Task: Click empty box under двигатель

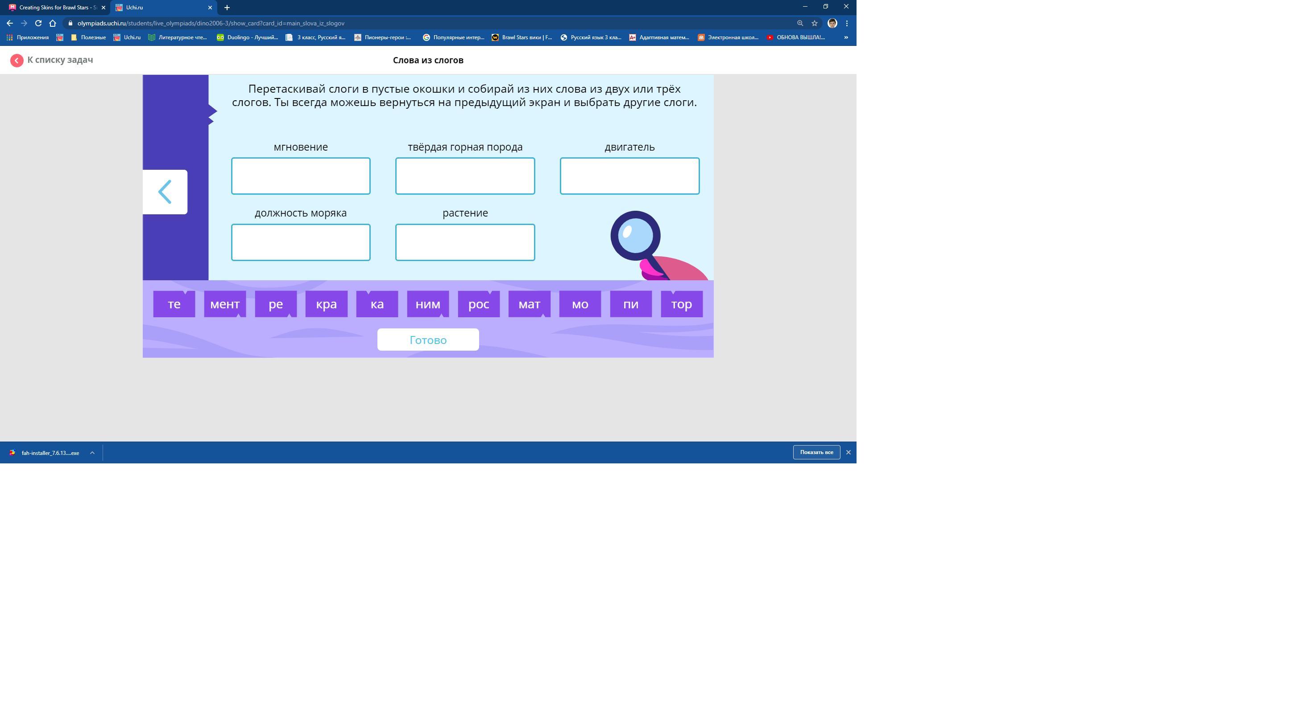Action: 629,176
